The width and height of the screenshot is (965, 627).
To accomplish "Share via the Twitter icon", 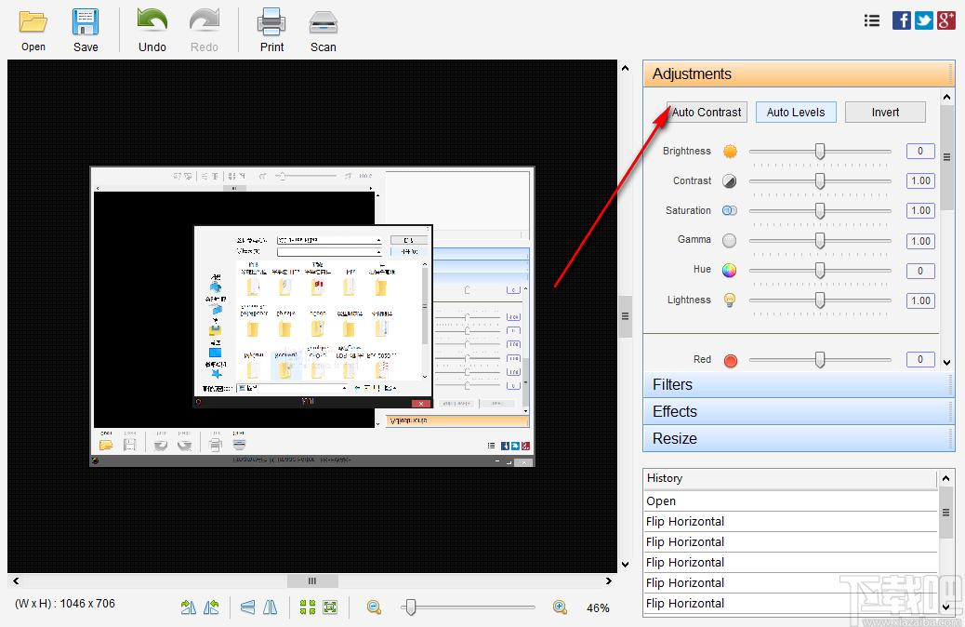I will tap(924, 20).
